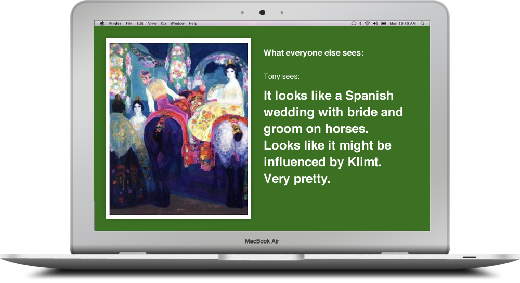Click the speech bubble messages icon

pos(354,23)
